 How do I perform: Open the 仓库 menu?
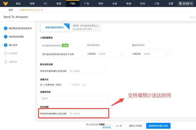click(115, 4)
